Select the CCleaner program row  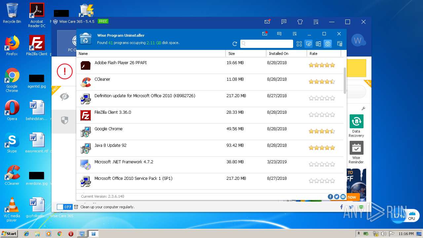click(x=210, y=82)
